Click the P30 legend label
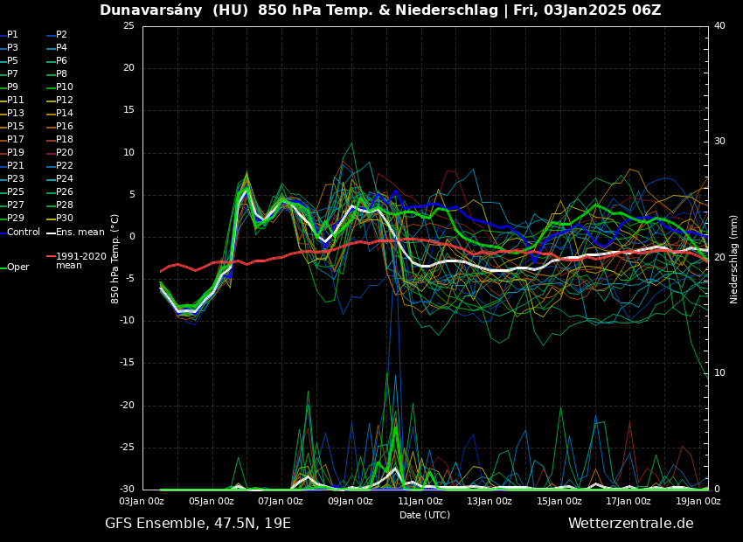The width and height of the screenshot is (743, 542). pos(64,219)
